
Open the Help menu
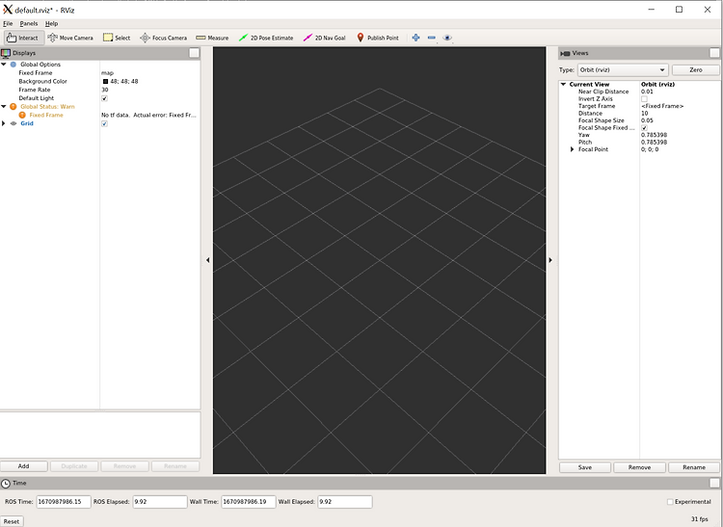pos(51,23)
